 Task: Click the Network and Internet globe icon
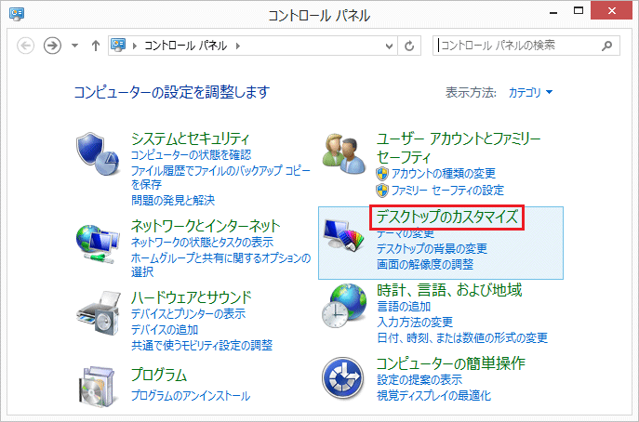[98, 244]
